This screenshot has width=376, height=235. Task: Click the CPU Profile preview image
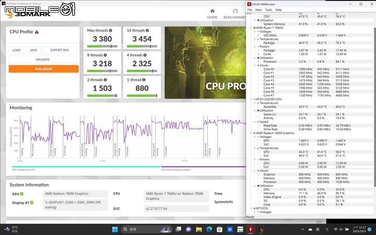(205, 63)
